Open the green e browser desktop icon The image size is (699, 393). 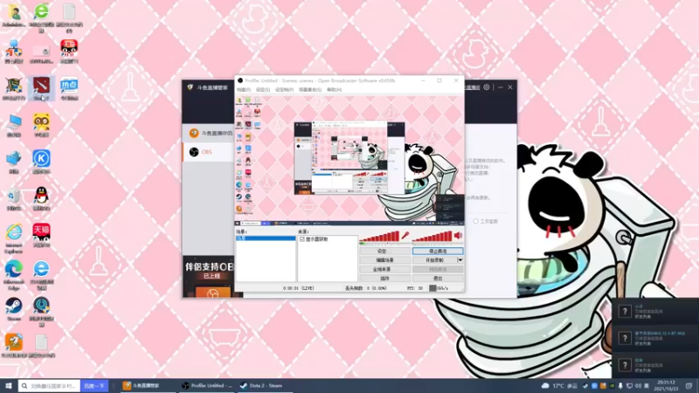pos(41,17)
